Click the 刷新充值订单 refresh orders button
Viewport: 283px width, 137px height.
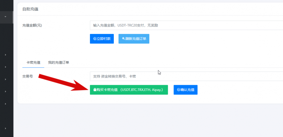pos(134,39)
